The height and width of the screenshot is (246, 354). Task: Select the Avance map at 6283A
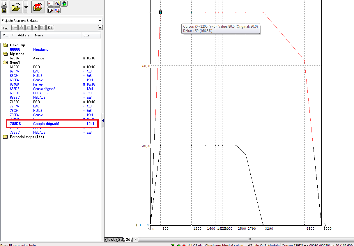[38, 58]
